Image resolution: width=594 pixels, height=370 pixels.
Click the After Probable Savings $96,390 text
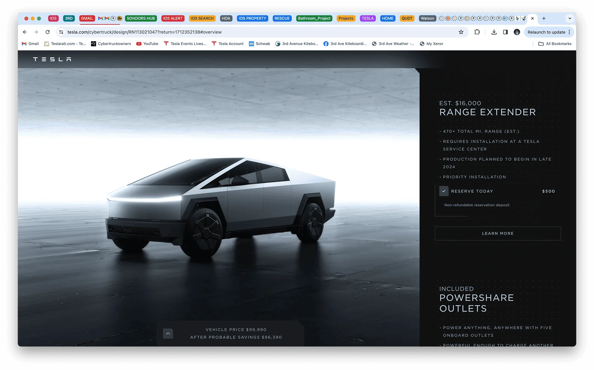click(x=236, y=337)
